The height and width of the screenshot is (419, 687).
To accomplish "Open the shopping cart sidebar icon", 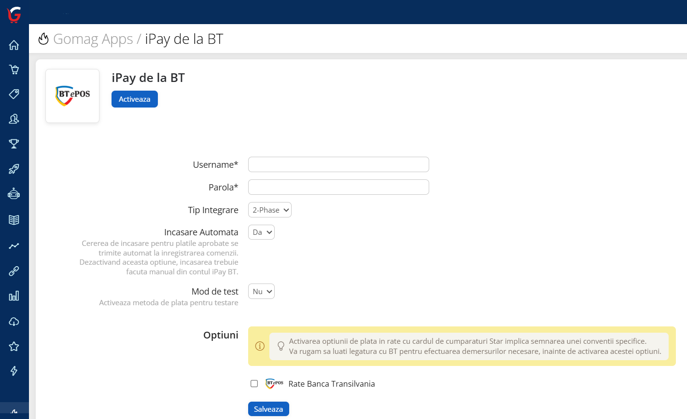I will coord(14,69).
